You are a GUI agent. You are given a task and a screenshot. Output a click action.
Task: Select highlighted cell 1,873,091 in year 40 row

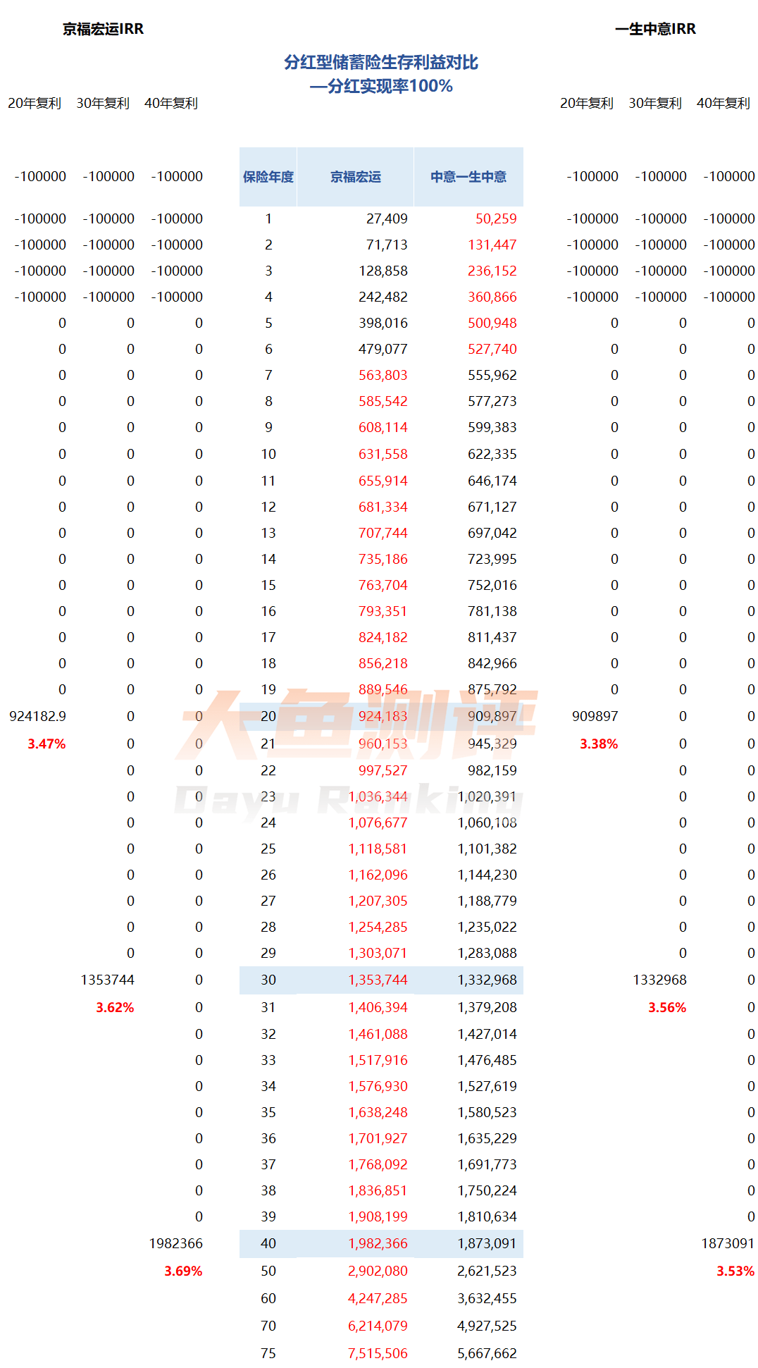487,1243
